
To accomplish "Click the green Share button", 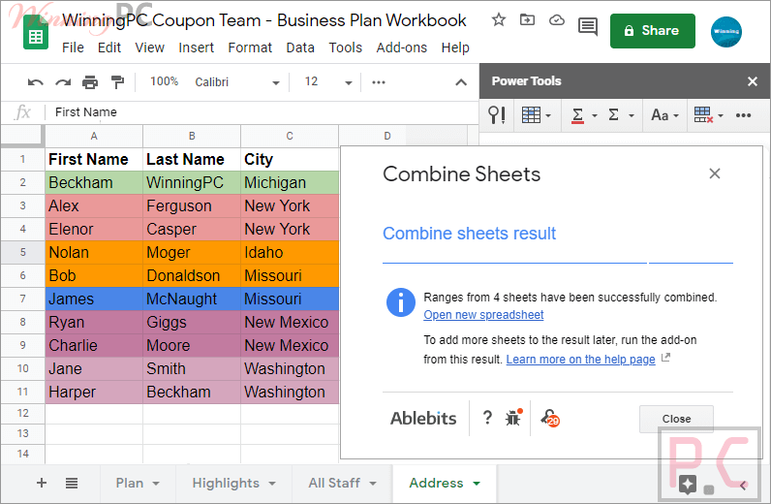I will [x=653, y=31].
